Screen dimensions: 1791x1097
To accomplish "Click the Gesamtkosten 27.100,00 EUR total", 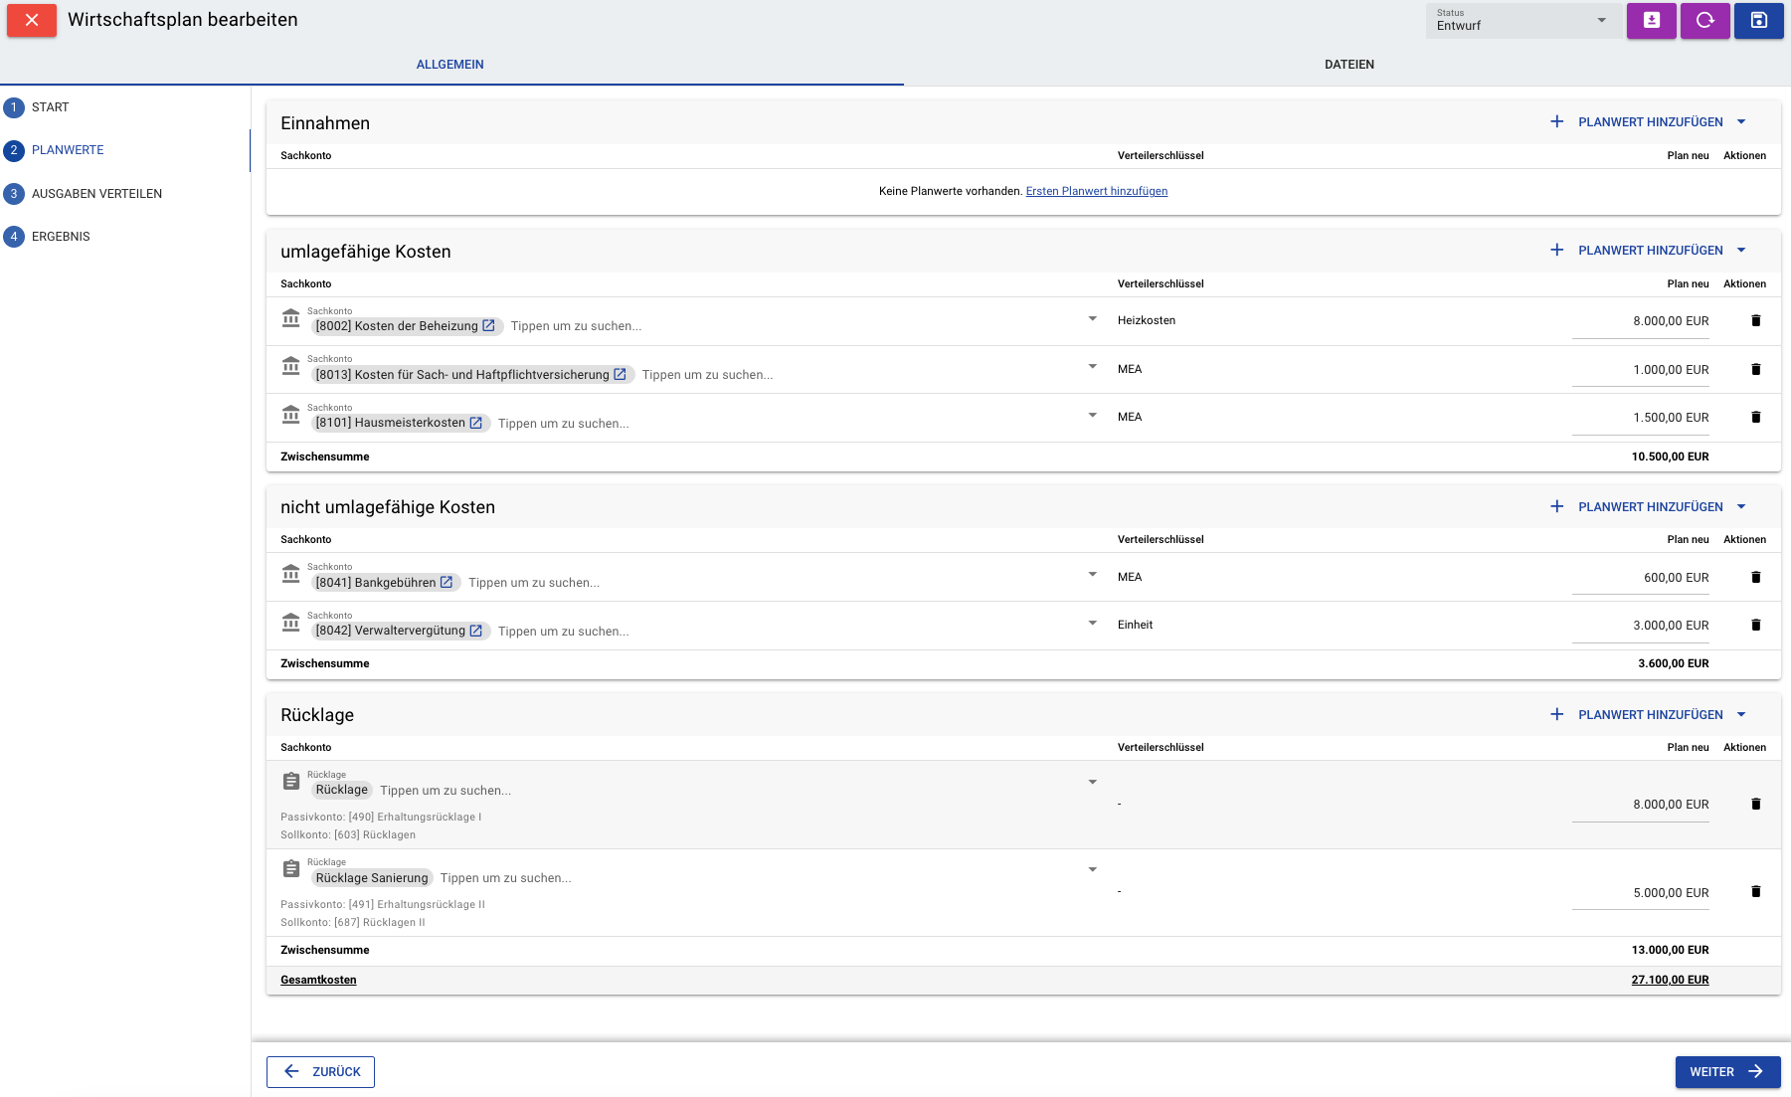I will 1670,981.
